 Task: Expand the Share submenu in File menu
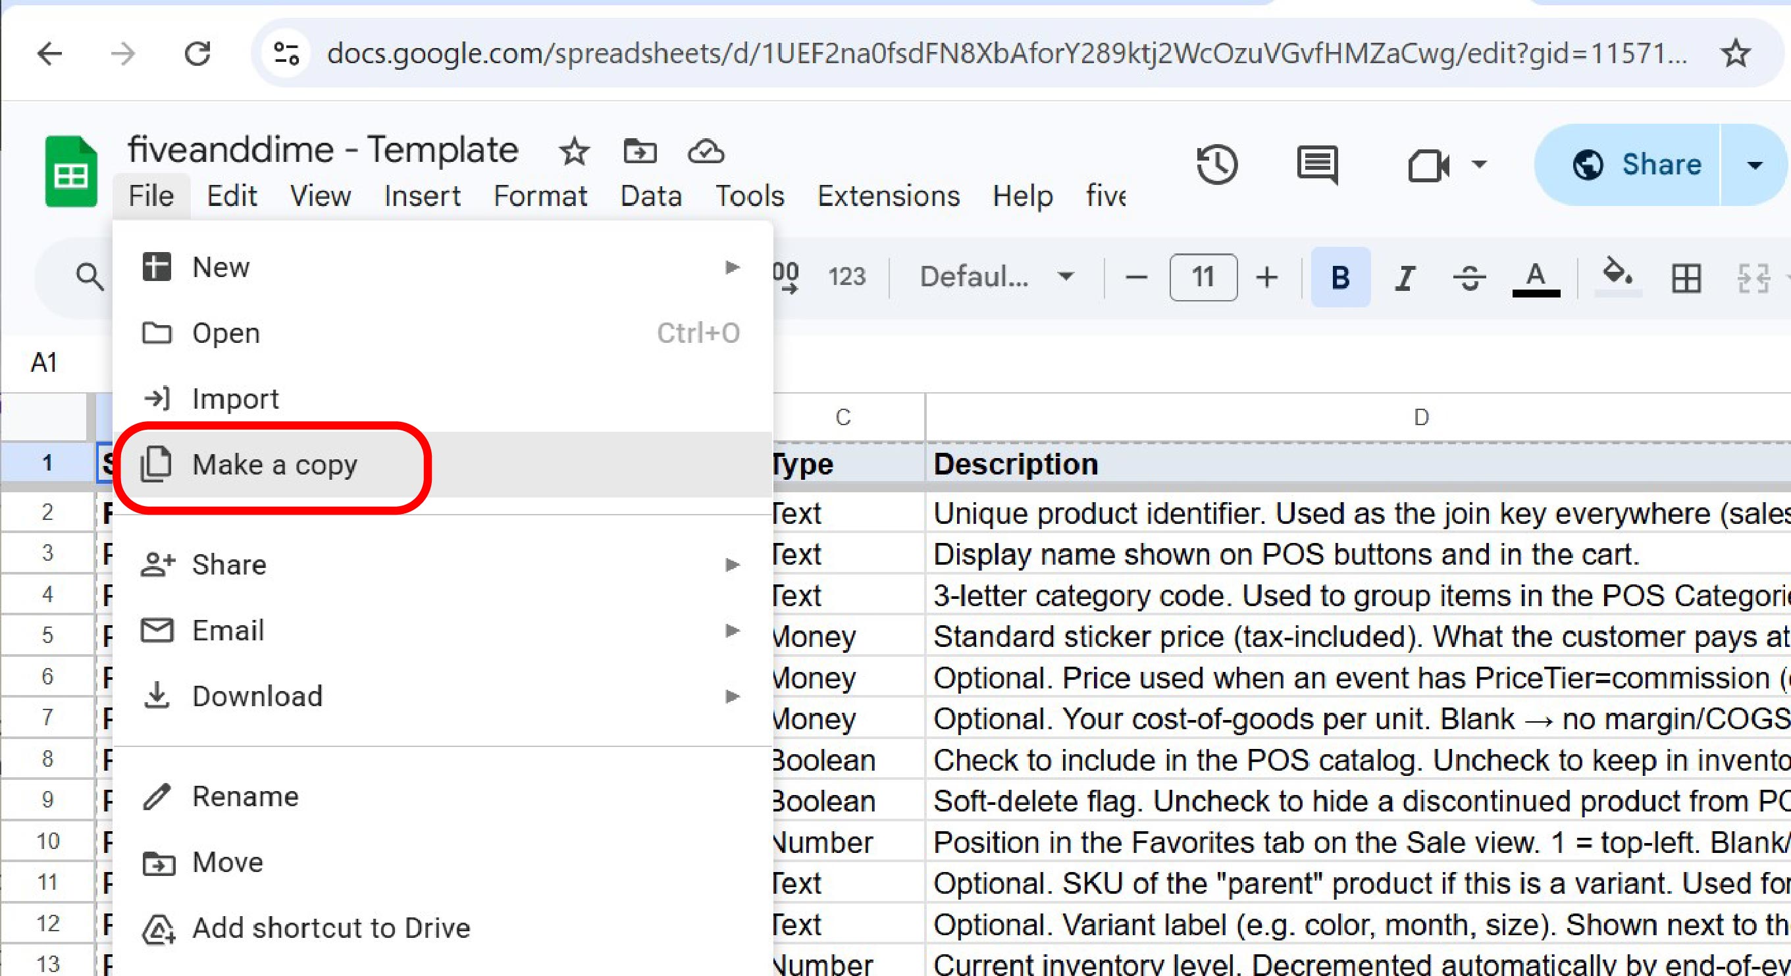(x=442, y=564)
